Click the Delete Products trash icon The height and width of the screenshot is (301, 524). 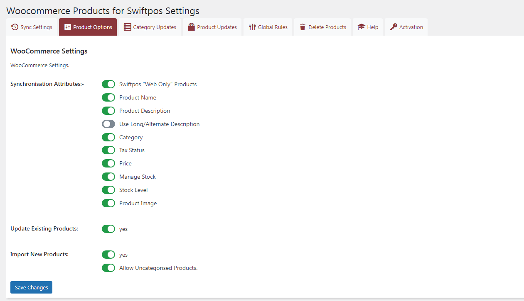pyautogui.click(x=303, y=27)
